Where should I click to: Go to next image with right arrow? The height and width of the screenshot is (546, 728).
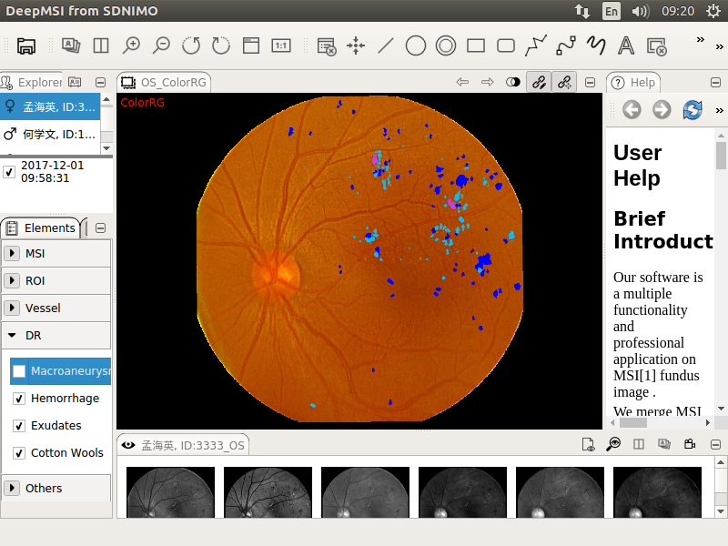488,82
